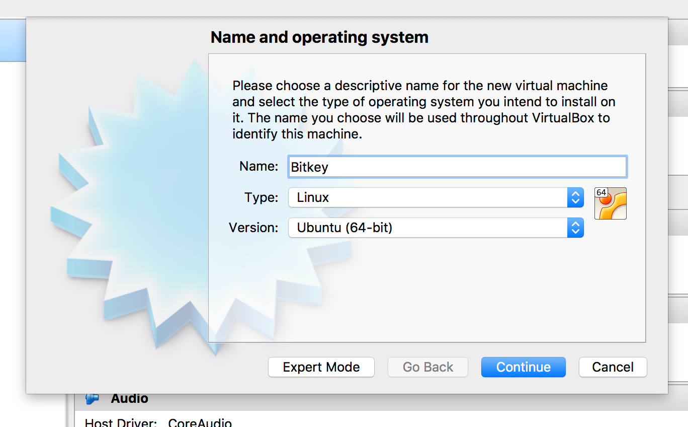
Task: Click the "Name:" field label
Action: 259,167
